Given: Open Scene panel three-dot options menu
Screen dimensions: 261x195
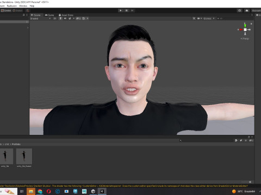Looking at the screenshot, I should tap(252, 15).
